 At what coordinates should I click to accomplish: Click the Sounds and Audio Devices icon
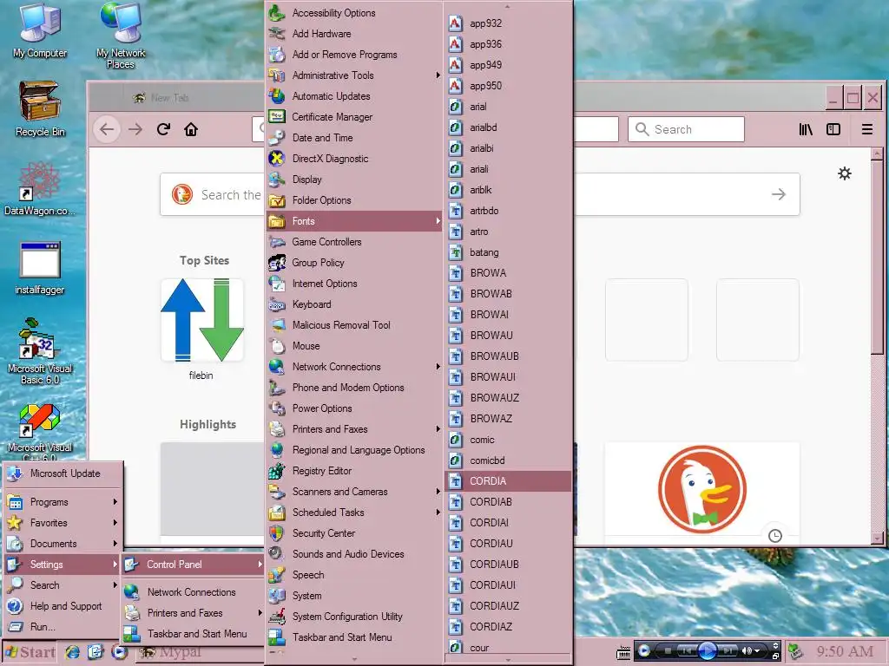277,554
